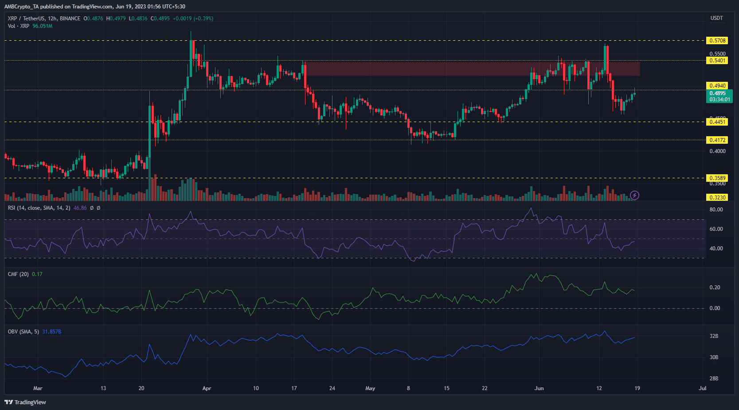Click the 40.00 RSI scale label
The height and width of the screenshot is (410, 739).
[x=716, y=249]
